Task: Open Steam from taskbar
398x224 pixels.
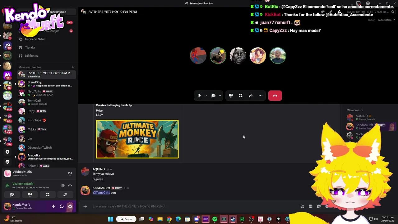Action: [x=233, y=219]
